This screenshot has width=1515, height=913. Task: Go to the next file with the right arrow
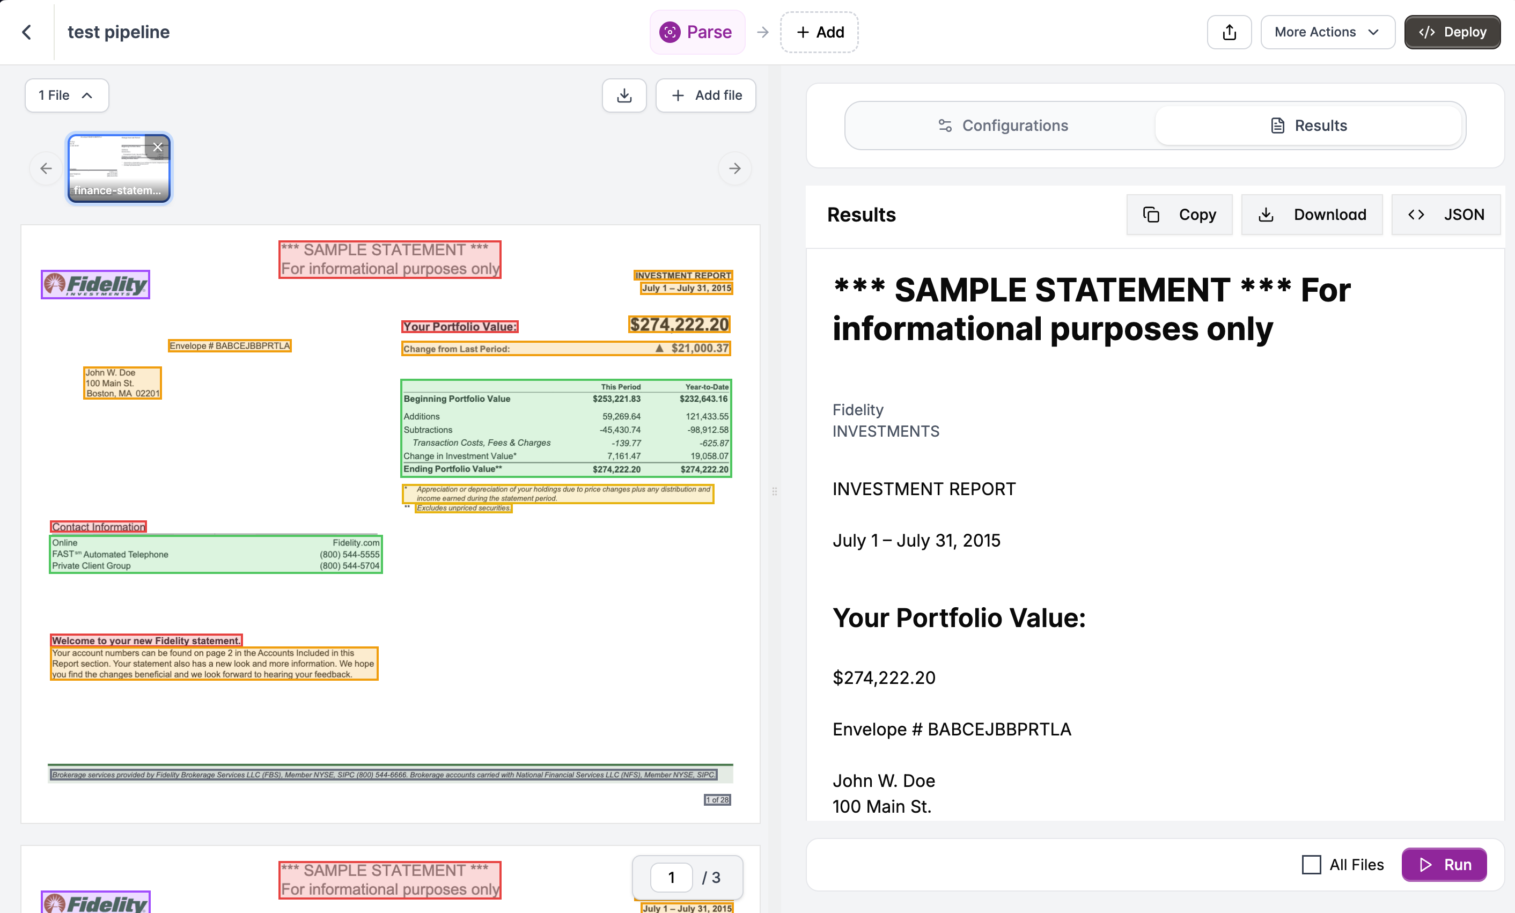734,168
